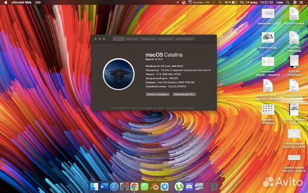Viewport: 308px width, 193px height.
Task: Click the Отчет о системе... button
Action: (x=158, y=94)
